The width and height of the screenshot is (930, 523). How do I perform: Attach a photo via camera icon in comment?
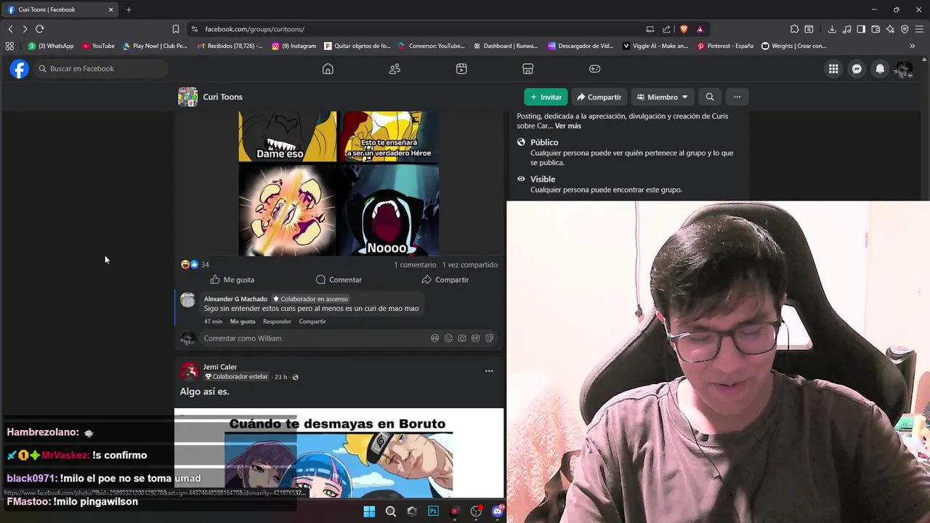pyautogui.click(x=462, y=338)
